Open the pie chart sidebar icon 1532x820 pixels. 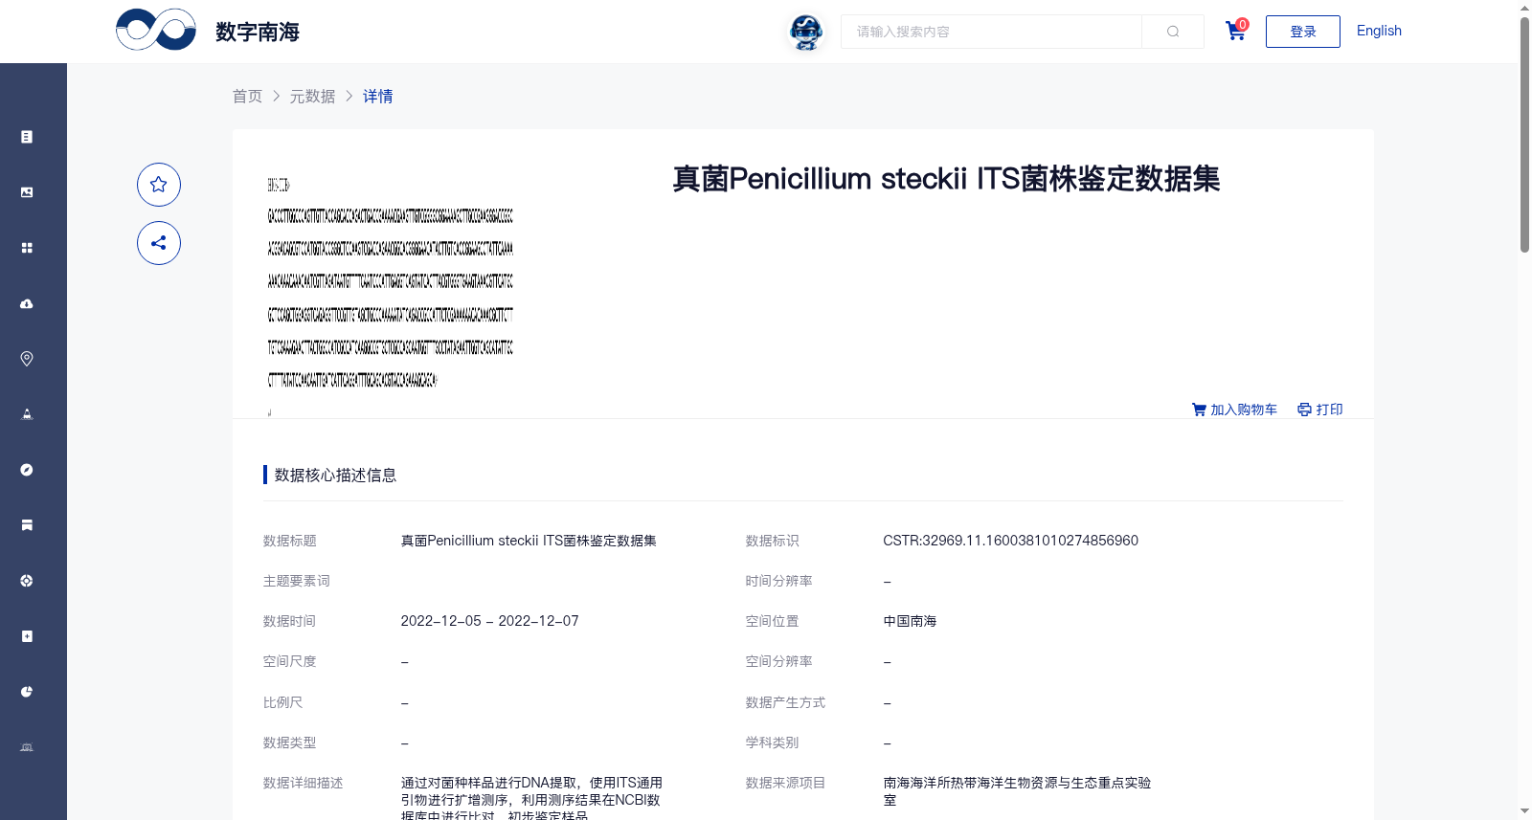27,692
